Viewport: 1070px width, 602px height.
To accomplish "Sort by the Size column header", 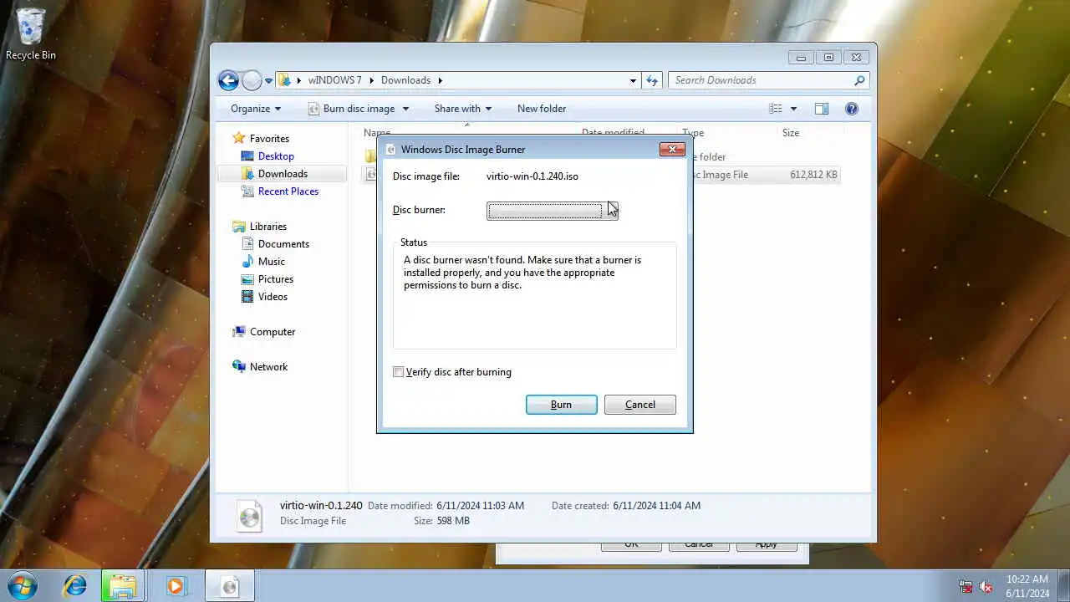I will [791, 133].
